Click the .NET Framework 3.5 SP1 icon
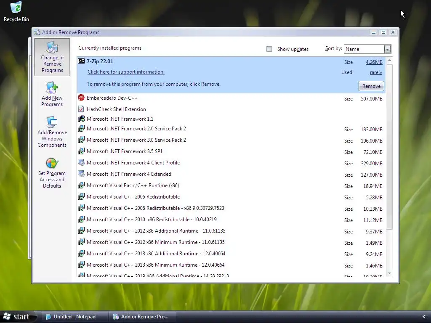Screen dimensions: 431x323 81,151
